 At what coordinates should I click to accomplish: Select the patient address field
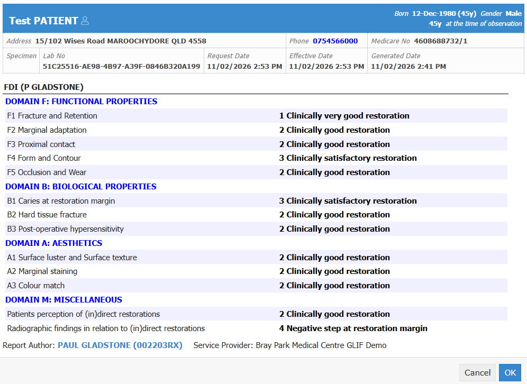tap(121, 41)
